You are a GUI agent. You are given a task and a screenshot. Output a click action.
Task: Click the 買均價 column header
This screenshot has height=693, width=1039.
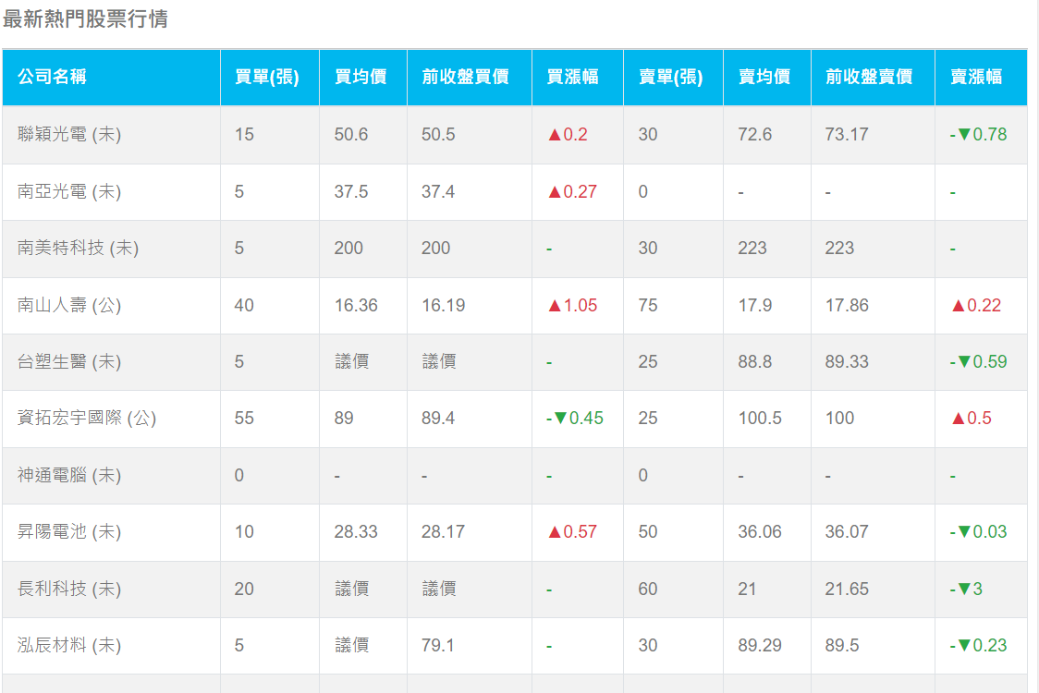coord(363,77)
